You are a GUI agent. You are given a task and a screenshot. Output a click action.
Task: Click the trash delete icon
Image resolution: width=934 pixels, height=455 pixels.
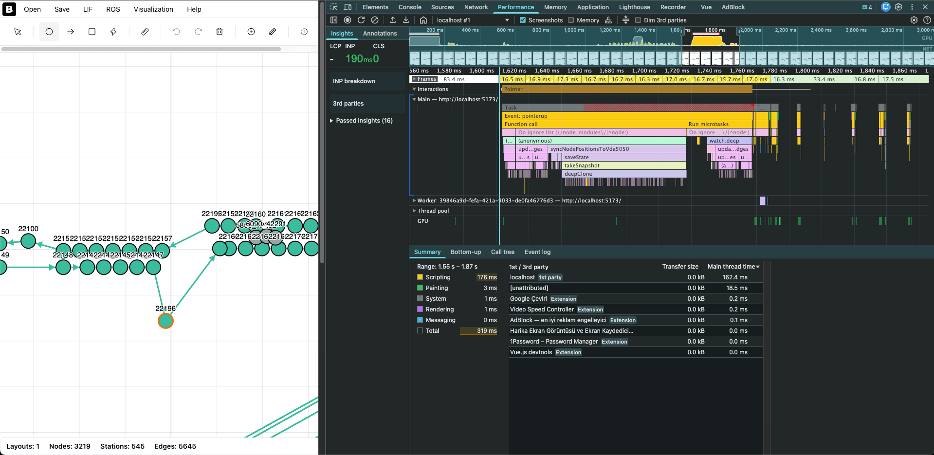tap(220, 31)
